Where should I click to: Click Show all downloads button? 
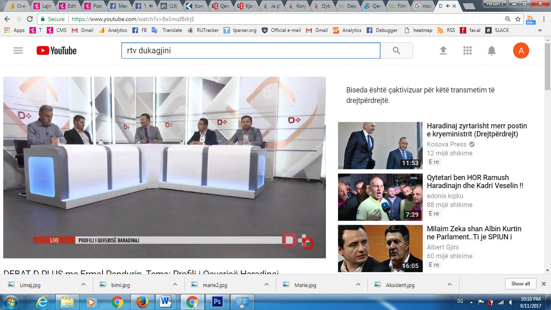[520, 284]
